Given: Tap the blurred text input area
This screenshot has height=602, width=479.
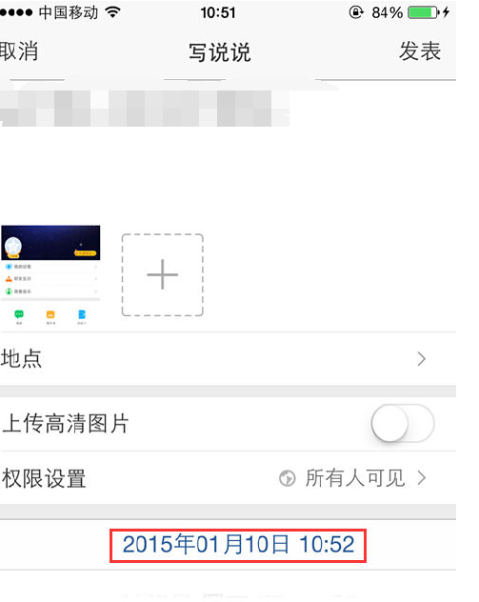Looking at the screenshot, I should (145, 109).
